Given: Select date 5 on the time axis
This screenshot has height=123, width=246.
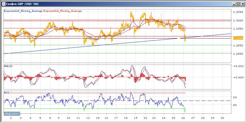Looking at the screenshot, I should tap(40, 118).
